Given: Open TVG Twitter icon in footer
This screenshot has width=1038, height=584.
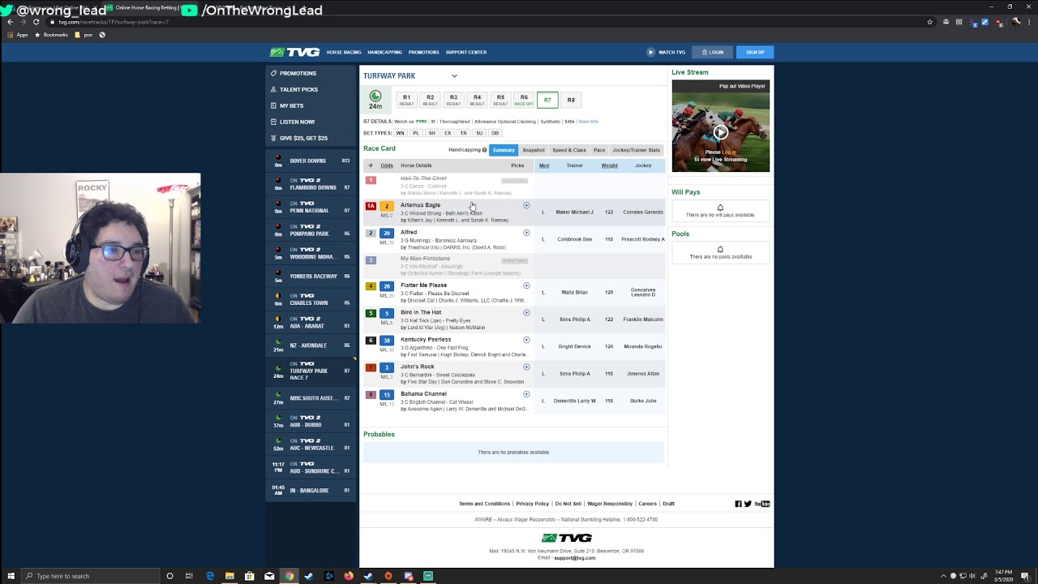Looking at the screenshot, I should point(748,504).
